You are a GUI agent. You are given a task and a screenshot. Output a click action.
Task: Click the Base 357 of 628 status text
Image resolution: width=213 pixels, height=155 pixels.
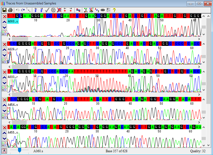point(117,151)
